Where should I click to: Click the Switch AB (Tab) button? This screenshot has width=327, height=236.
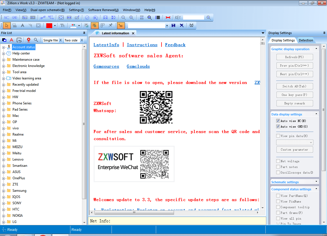coord(294,86)
